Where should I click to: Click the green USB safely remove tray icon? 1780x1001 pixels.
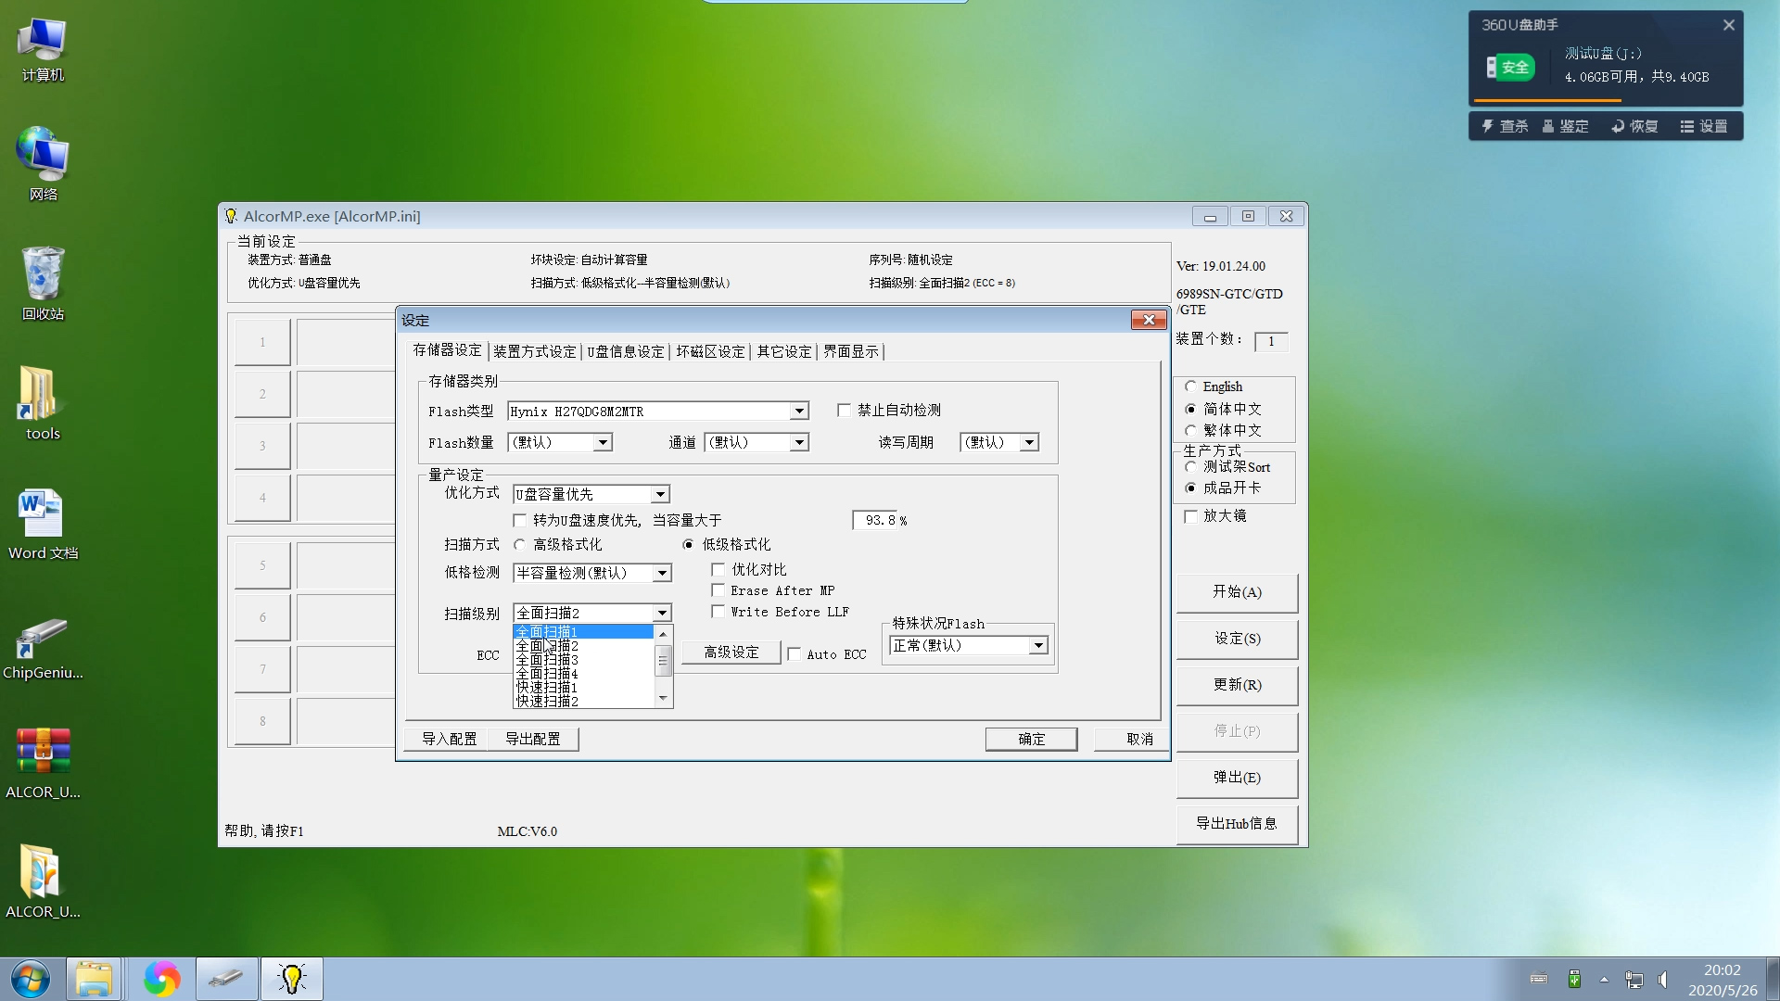point(1573,978)
